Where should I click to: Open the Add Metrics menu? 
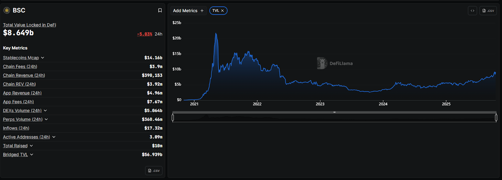185,11
